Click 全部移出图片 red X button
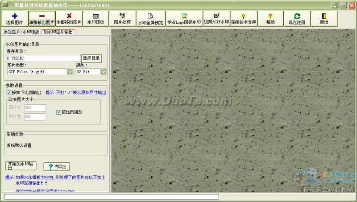 tap(69, 18)
